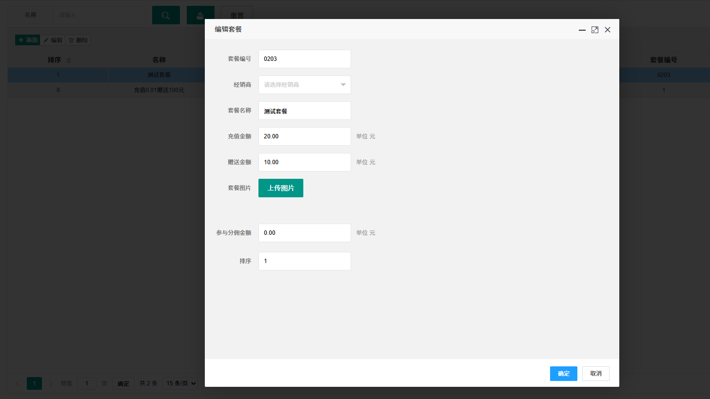Viewport: 710px width, 399px height.
Task: Click the 上传图片 button
Action: coord(281,188)
